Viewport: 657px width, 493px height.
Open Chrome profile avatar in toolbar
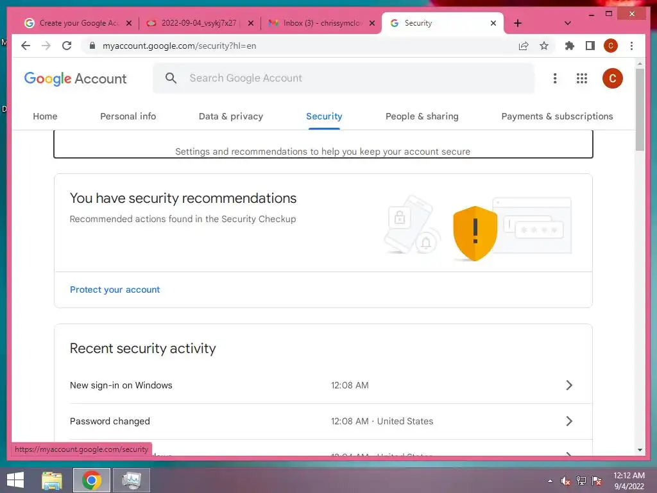611,46
